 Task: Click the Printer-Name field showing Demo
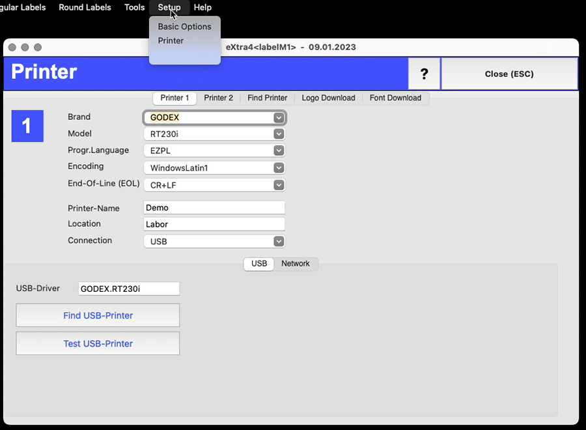pyautogui.click(x=214, y=207)
